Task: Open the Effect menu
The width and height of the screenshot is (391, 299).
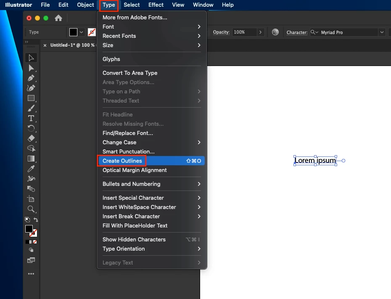Action: pyautogui.click(x=156, y=5)
